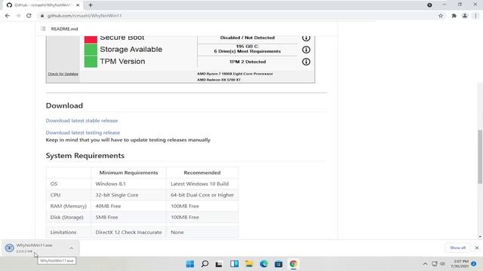
Task: Show hidden system tray icons
Action: 425,263
